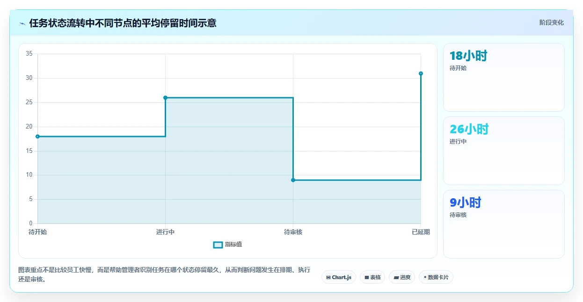583x302 pixels.
Task: Click the 已延期 x-axis label
Action: point(421,232)
